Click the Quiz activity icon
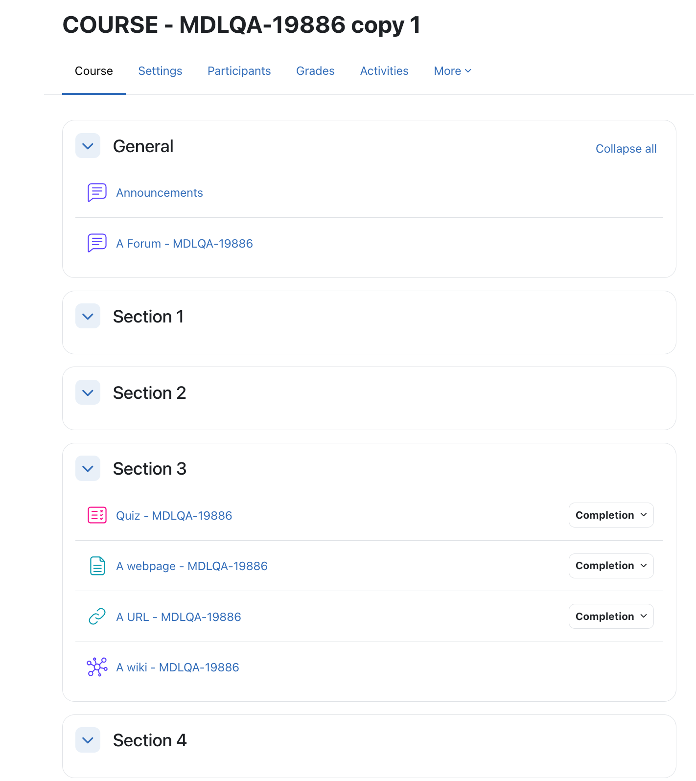 tap(97, 515)
